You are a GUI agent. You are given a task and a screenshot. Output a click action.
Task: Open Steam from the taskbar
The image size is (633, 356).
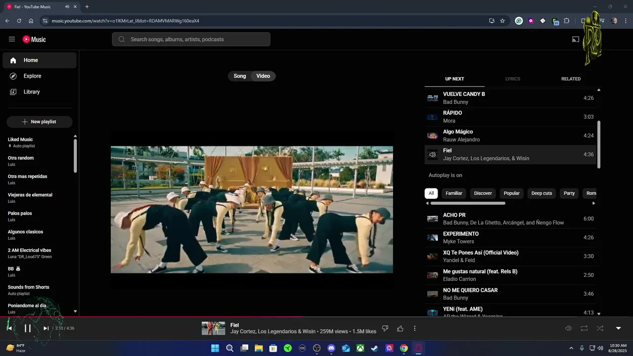(375, 348)
